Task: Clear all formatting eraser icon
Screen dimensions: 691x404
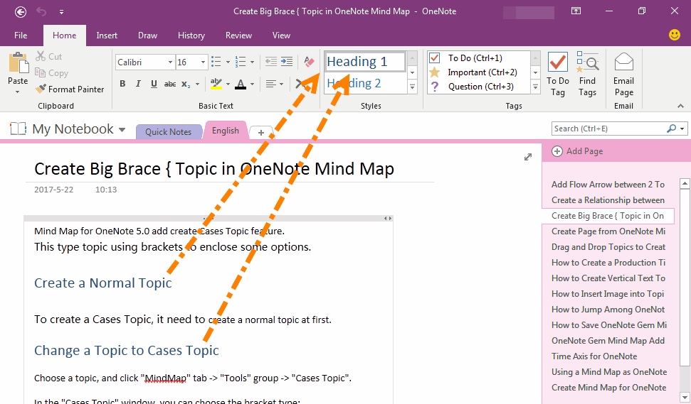Action: point(310,62)
